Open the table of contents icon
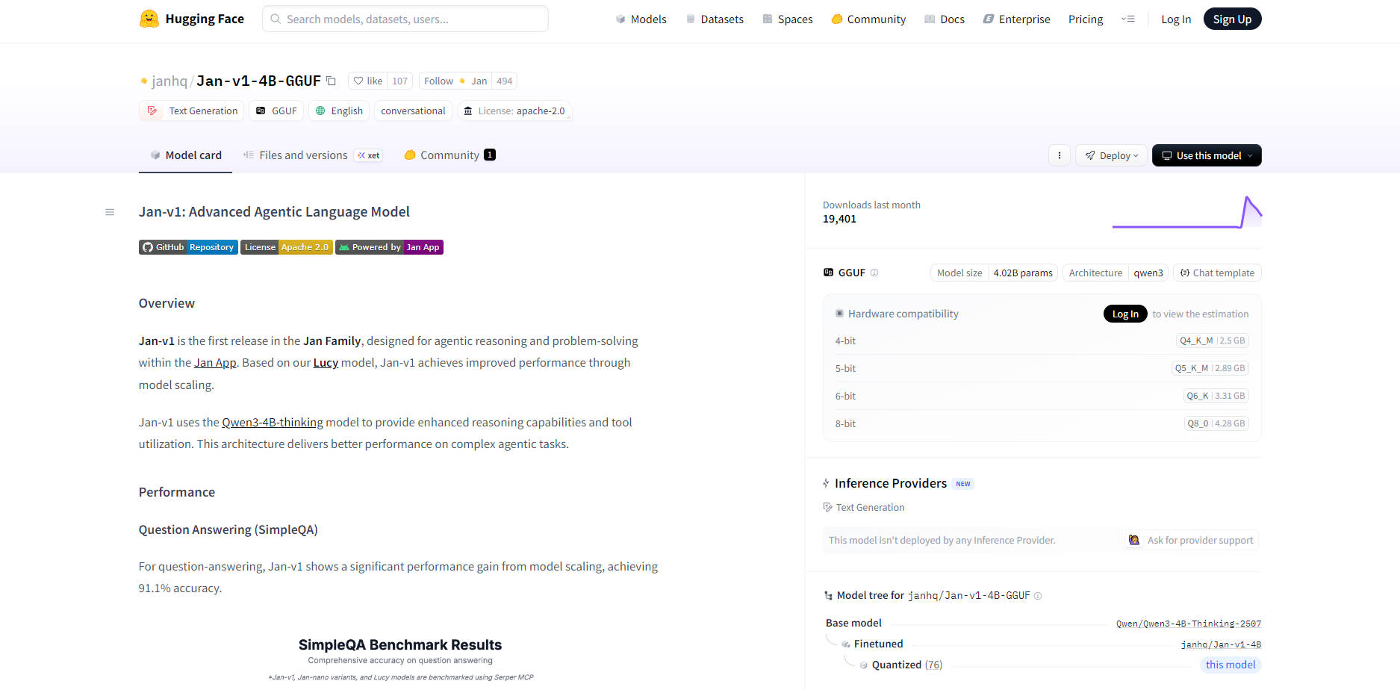This screenshot has width=1400, height=690. (110, 212)
